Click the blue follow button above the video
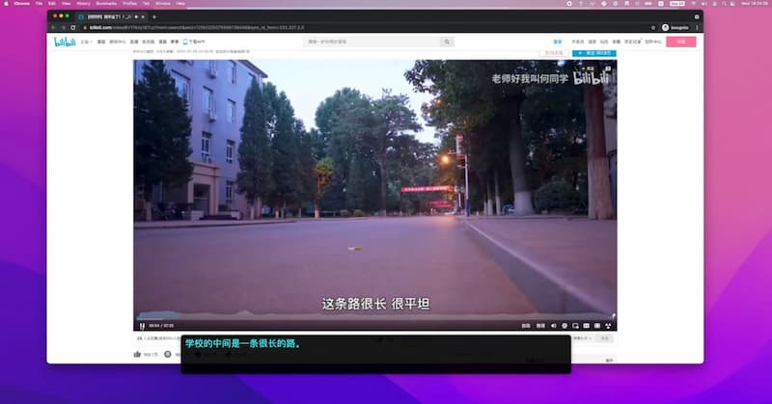772x404 pixels. tap(593, 53)
